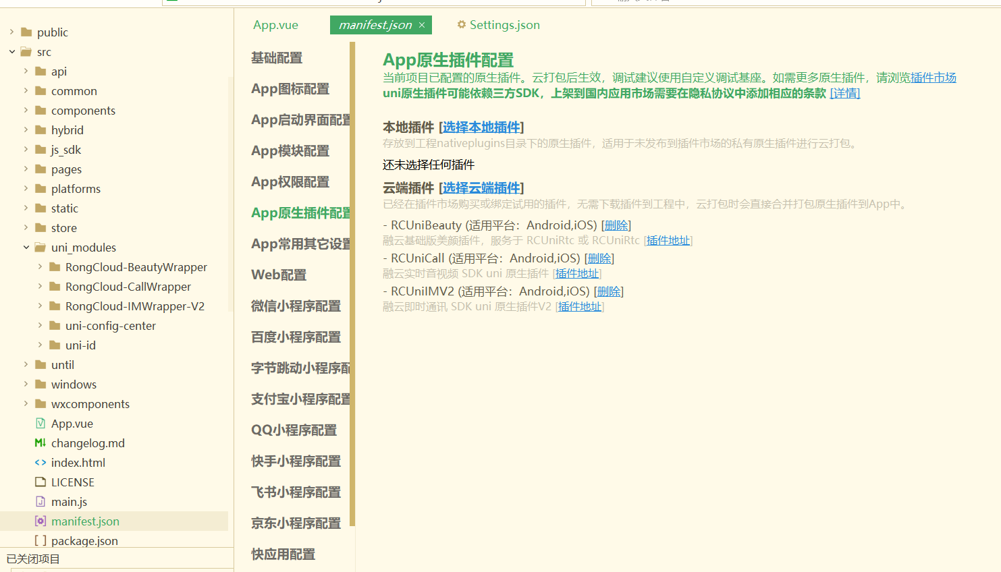Image resolution: width=1001 pixels, height=572 pixels.
Task: Click the index.html code file icon
Action: click(x=40, y=463)
